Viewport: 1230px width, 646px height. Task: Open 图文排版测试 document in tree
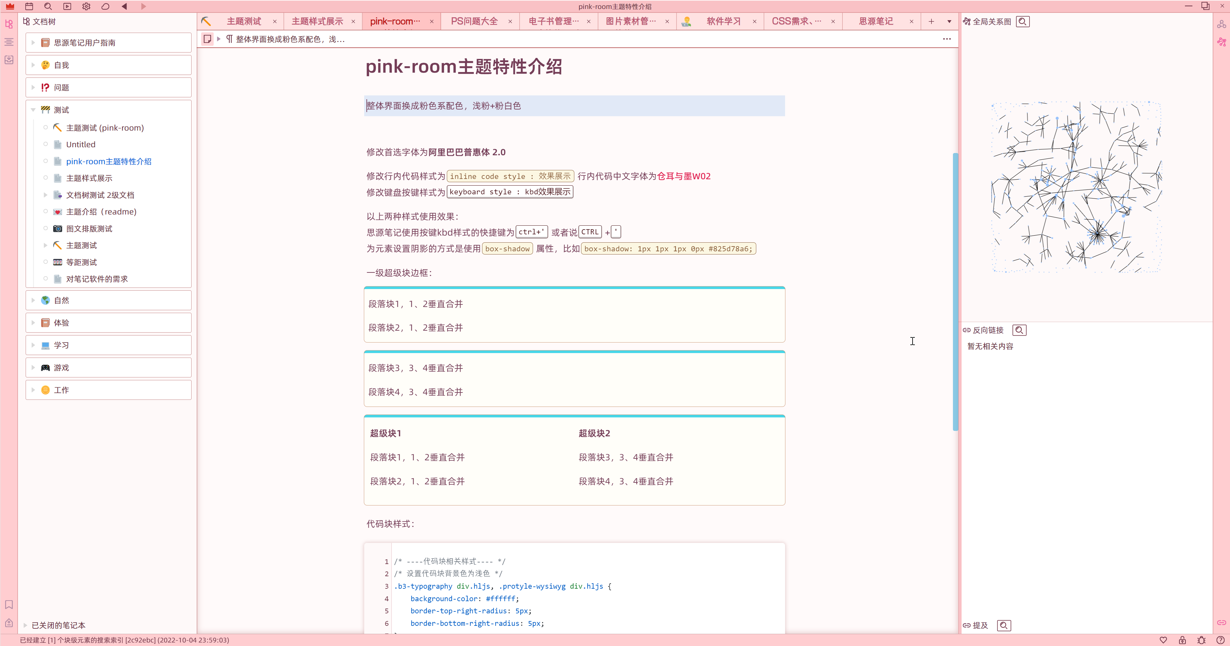[89, 229]
